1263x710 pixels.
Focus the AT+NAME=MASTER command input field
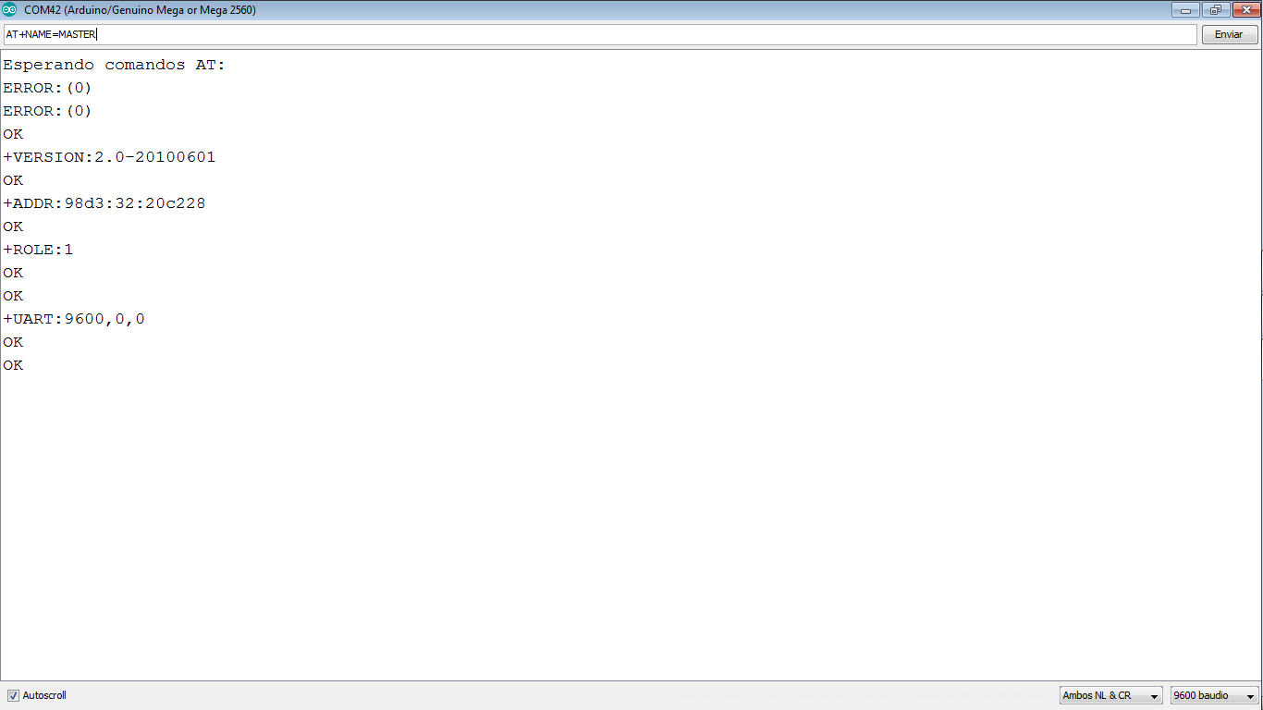click(x=600, y=34)
